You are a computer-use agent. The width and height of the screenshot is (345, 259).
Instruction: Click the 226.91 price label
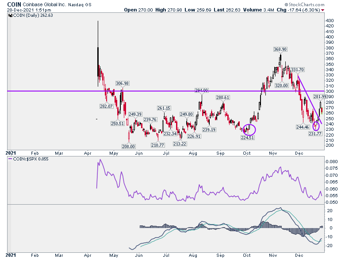click(194, 136)
